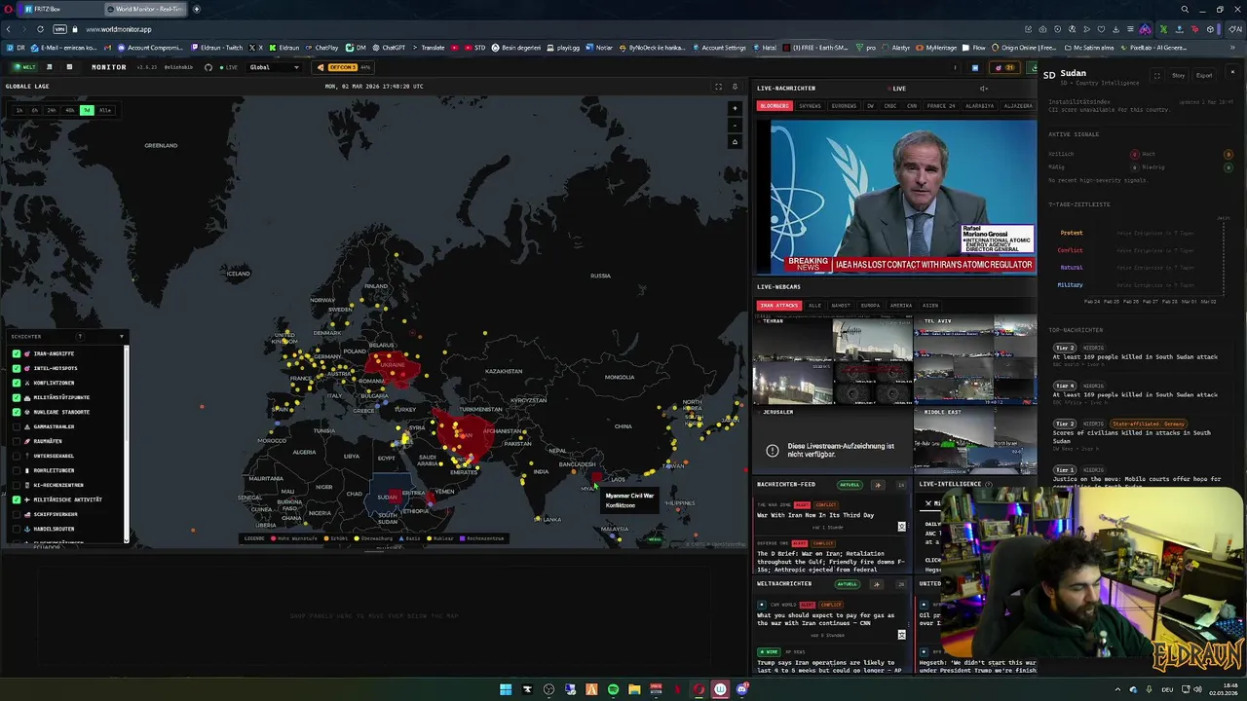The width and height of the screenshot is (1247, 701).
Task: Select the Protest row in 7-Tage-Zeitleiste
Action: point(1071,233)
